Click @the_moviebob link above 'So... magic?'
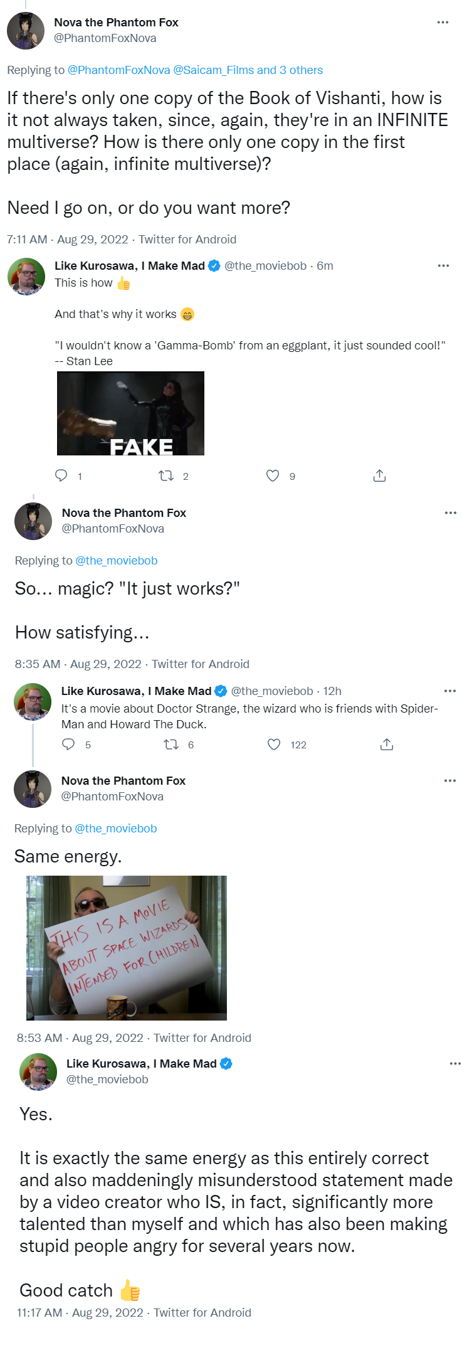 tap(116, 561)
